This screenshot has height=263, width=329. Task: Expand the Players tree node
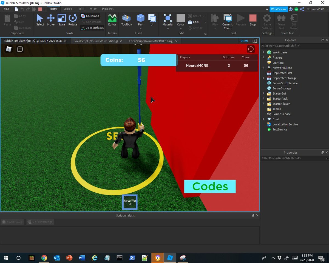click(263, 58)
